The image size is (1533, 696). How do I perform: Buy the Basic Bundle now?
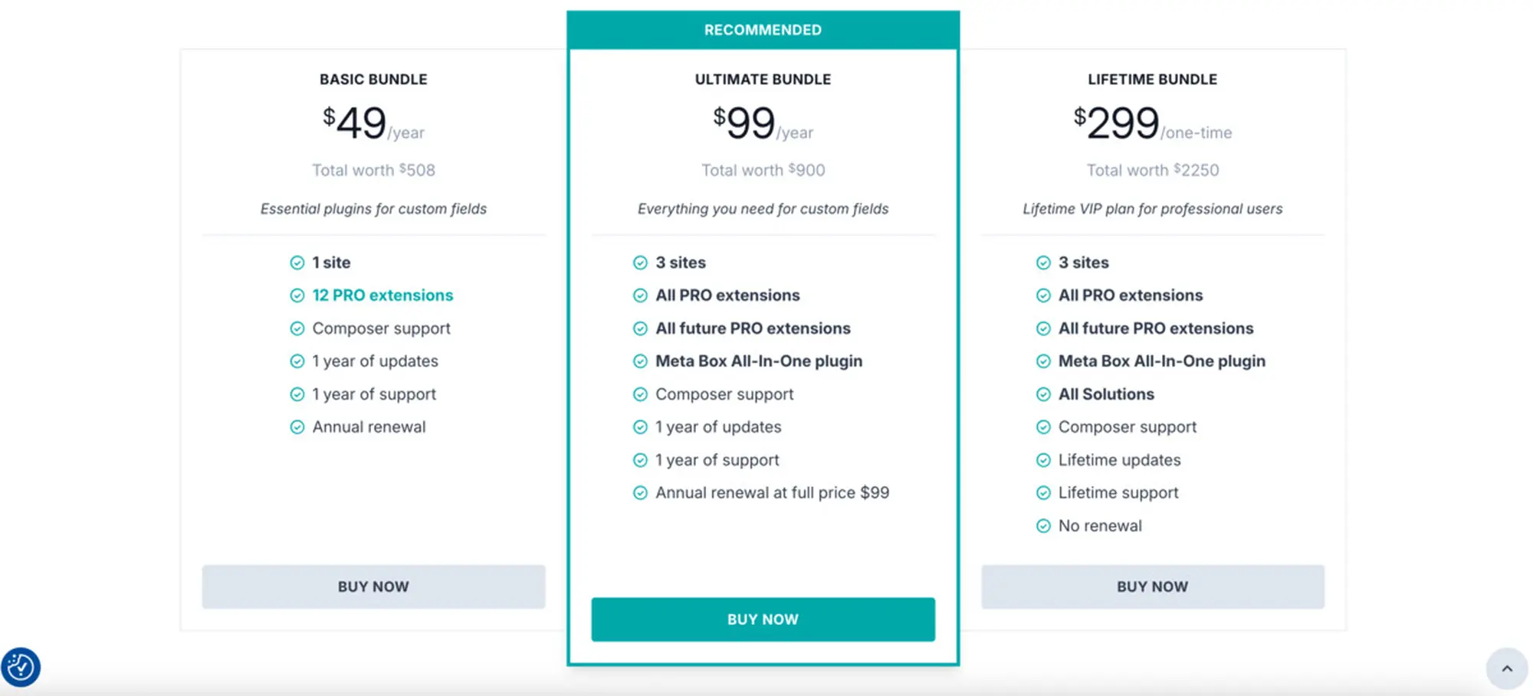tap(373, 587)
